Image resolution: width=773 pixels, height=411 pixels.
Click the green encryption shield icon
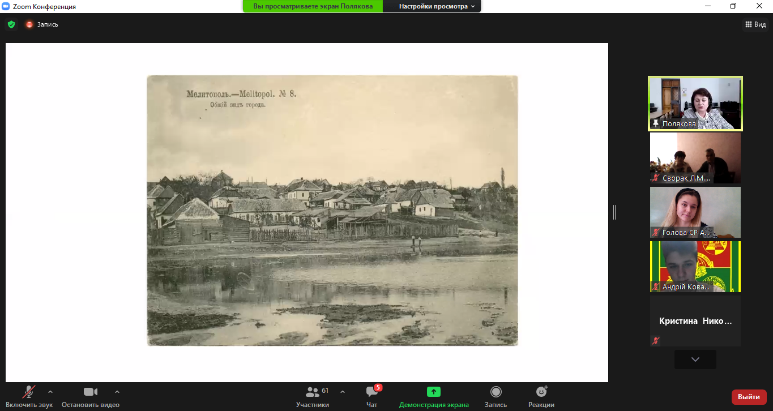point(11,24)
